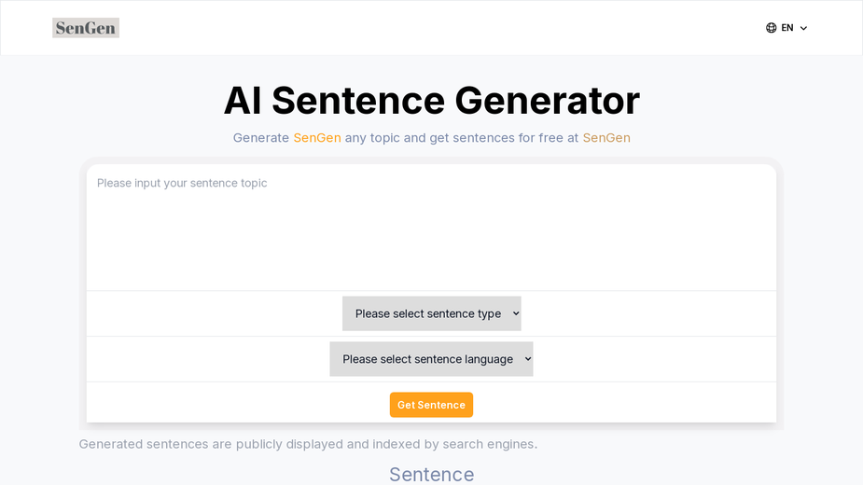Click the globe language icon
The height and width of the screenshot is (485, 863).
pyautogui.click(x=771, y=28)
